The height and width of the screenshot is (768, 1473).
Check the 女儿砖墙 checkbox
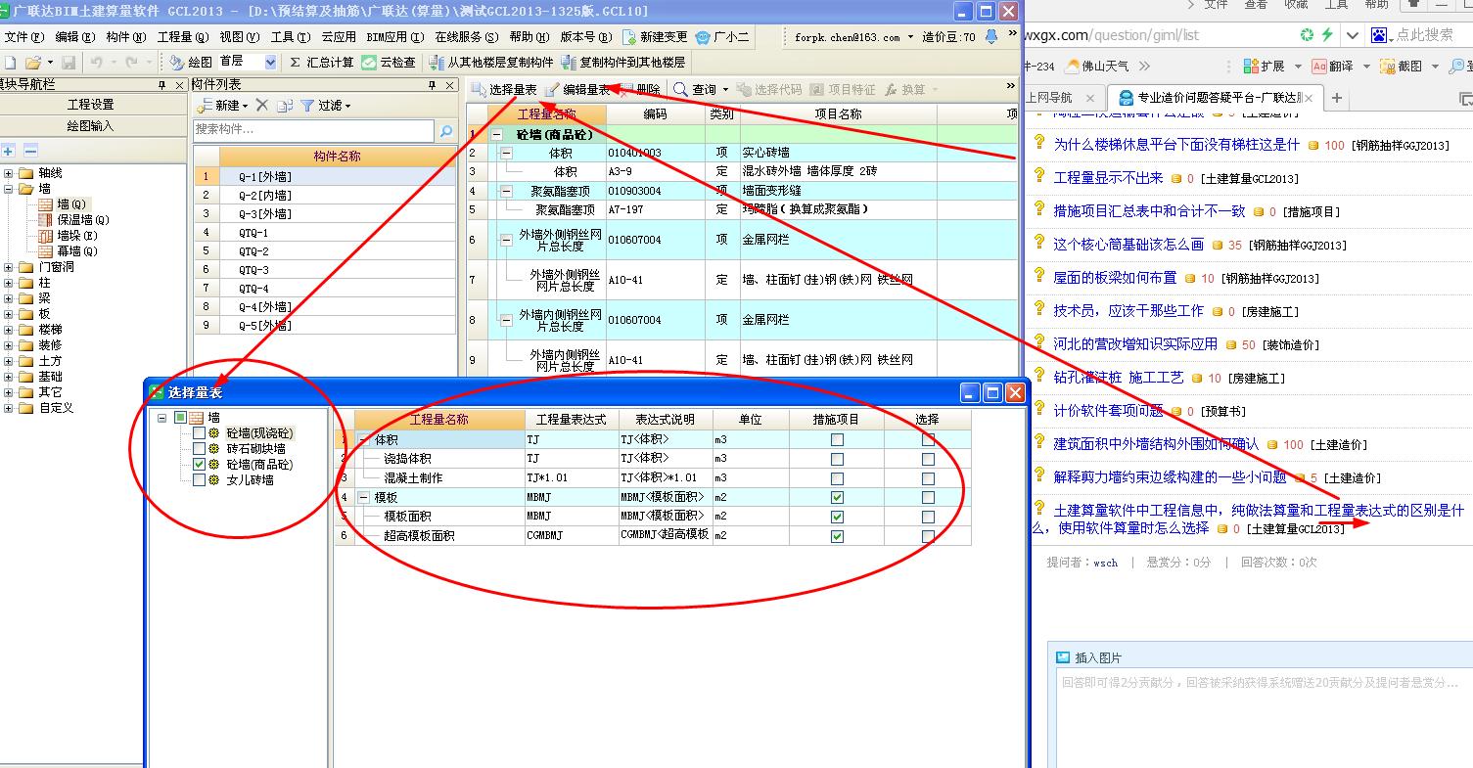[200, 479]
